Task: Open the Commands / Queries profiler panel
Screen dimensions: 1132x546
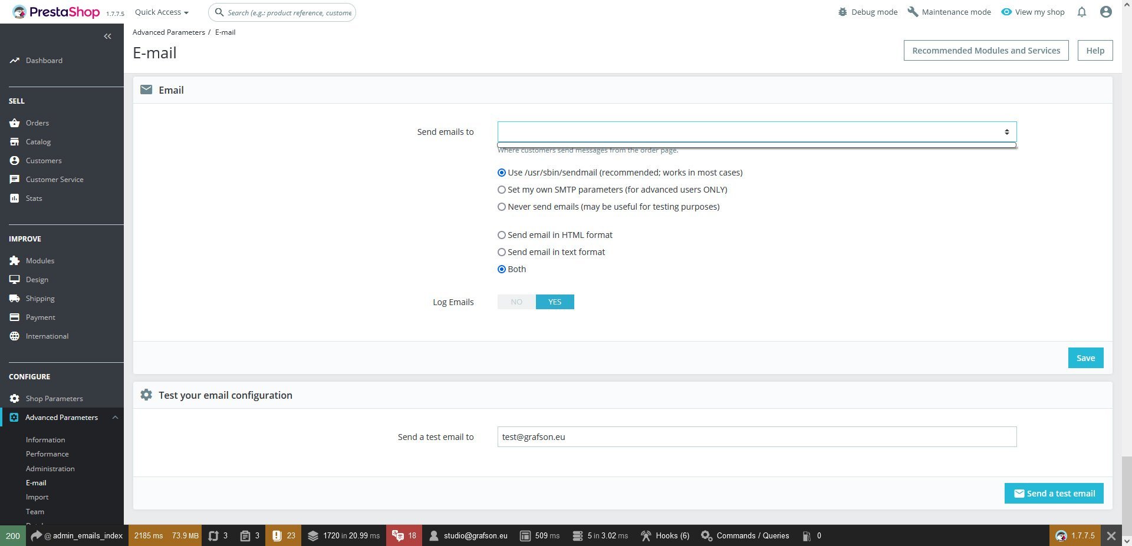Action: coord(745,536)
